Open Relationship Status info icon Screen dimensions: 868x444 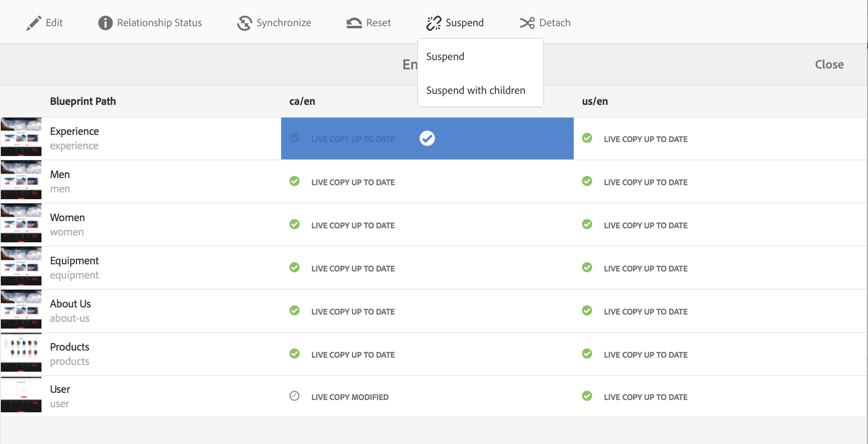105,23
